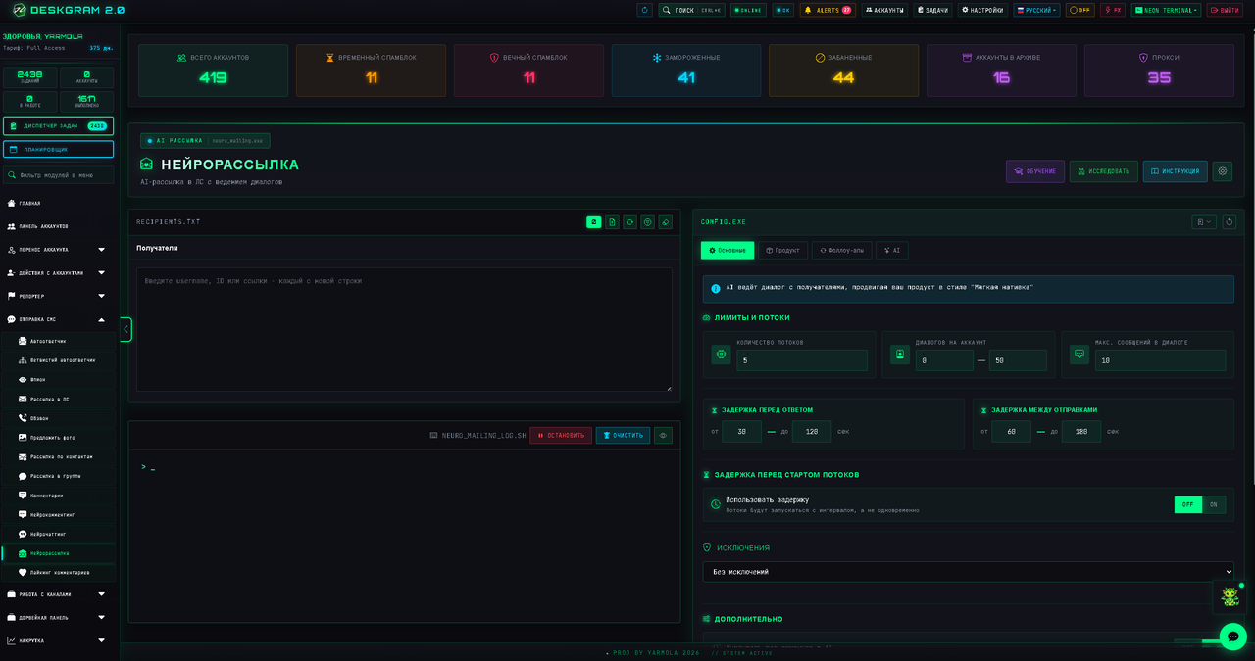Click the Очистить log button
Image resolution: width=1255 pixels, height=661 pixels.
(x=623, y=436)
